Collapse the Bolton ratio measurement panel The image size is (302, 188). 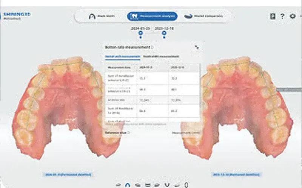point(197,47)
